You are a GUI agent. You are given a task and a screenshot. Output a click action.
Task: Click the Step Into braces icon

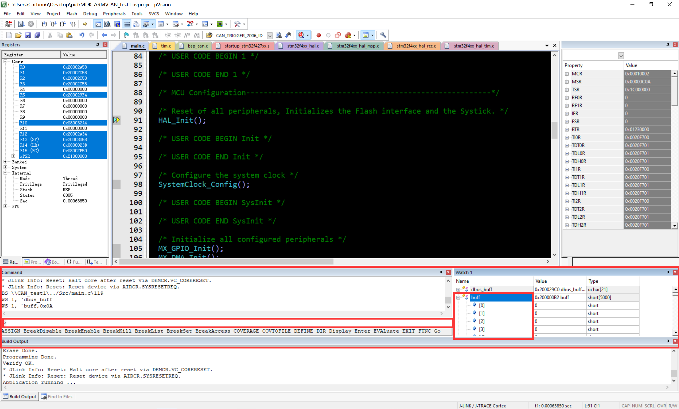pyautogui.click(x=44, y=24)
